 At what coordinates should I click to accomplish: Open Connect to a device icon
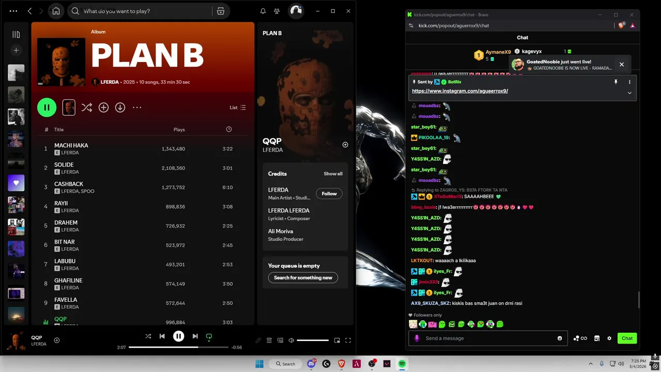click(280, 340)
